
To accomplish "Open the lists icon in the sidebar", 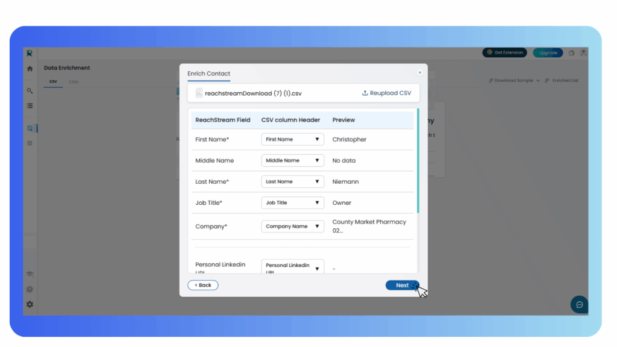I will pos(30,106).
